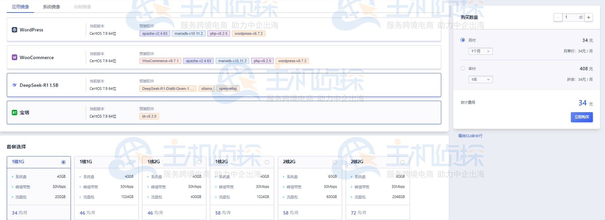The width and height of the screenshot is (605, 220).
Task: Open the 自制镜像 tab
Action: (x=82, y=7)
